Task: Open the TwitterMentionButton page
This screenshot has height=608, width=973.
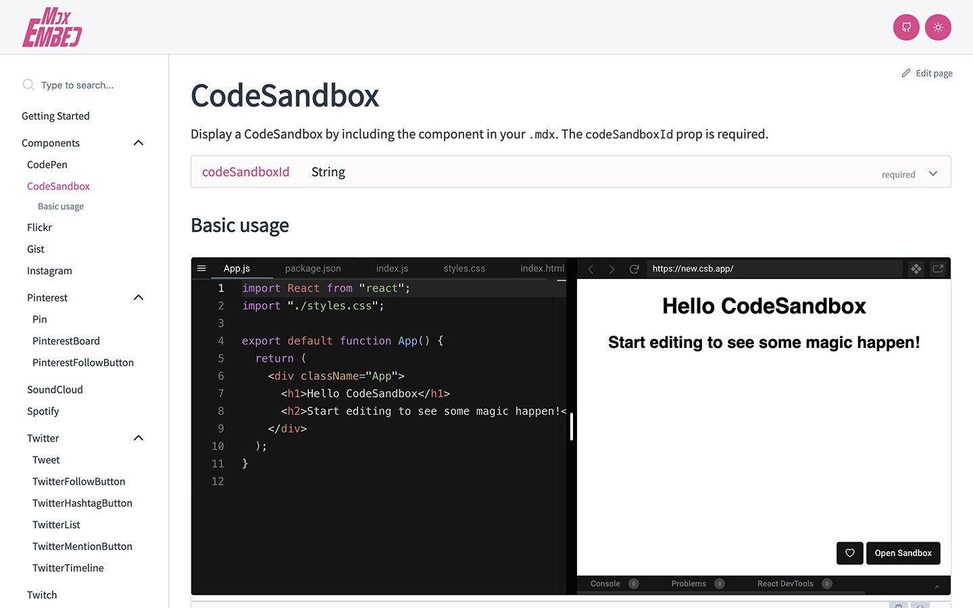Action: click(82, 547)
